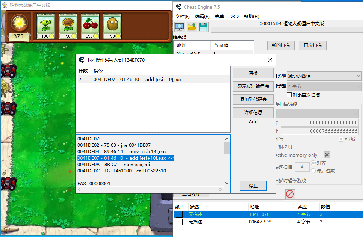Click the 地址 header in results list
Viewport: 363px width, 237px height.
[192, 45]
